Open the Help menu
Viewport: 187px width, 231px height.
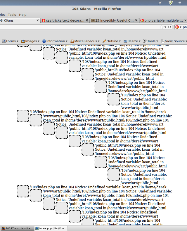click(x=23, y=15)
